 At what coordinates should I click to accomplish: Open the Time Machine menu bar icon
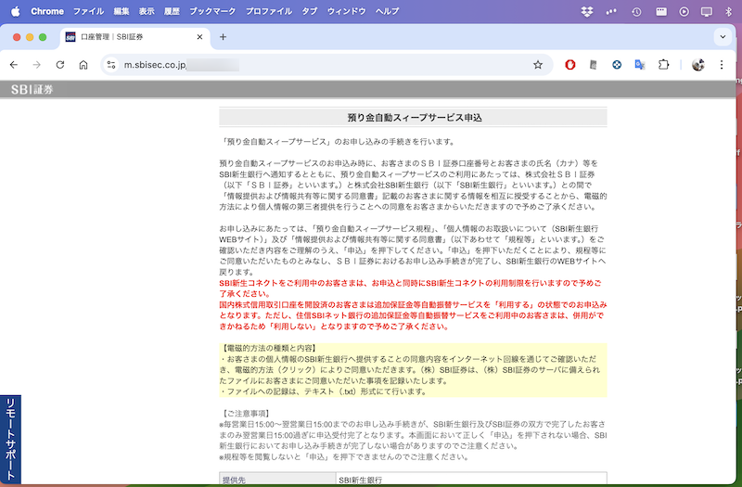pyautogui.click(x=636, y=11)
